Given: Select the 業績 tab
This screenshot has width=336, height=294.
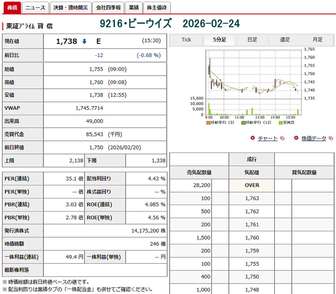Looking at the screenshot, I should [x=134, y=8].
